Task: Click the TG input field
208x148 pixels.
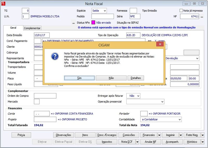Action: pos(25,11)
